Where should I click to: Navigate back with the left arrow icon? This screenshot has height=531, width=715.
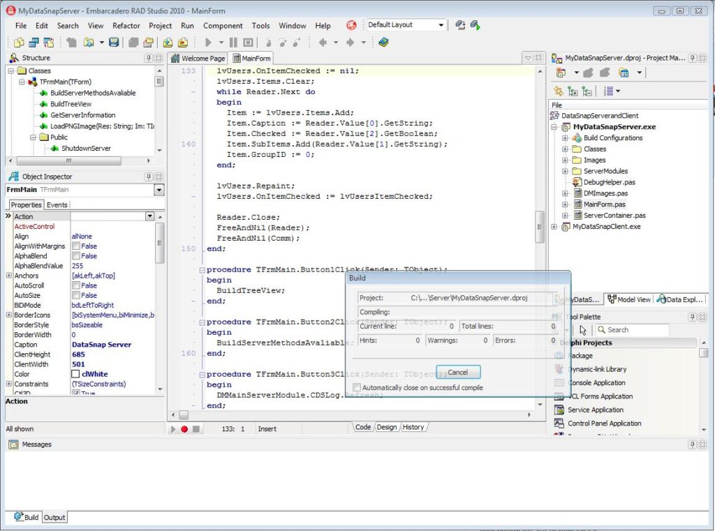coord(323,42)
